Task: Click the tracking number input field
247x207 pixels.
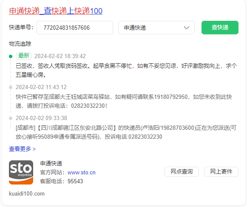Action: (x=75, y=28)
